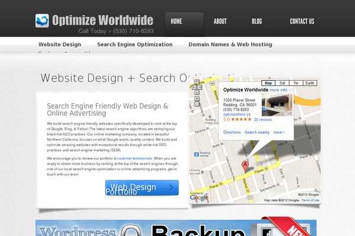This screenshot has width=355, height=236.
Task: Click the five-star rating in the map popup
Action: [241, 119]
